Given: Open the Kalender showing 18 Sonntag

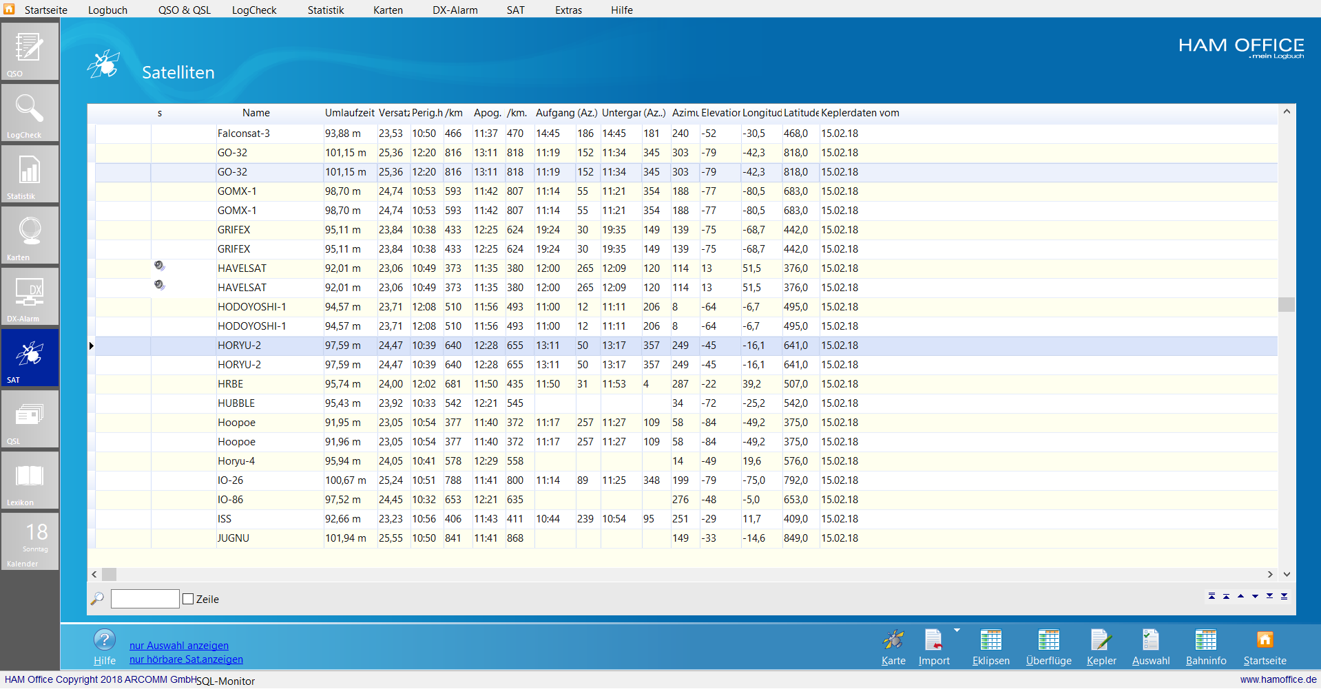Looking at the screenshot, I should [x=30, y=542].
